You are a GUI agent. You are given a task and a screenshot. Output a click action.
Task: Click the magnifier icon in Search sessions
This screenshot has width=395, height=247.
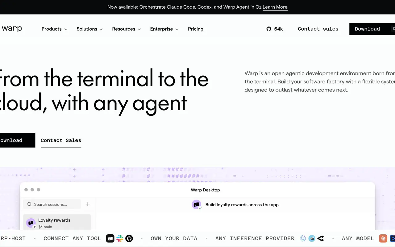tap(29, 204)
